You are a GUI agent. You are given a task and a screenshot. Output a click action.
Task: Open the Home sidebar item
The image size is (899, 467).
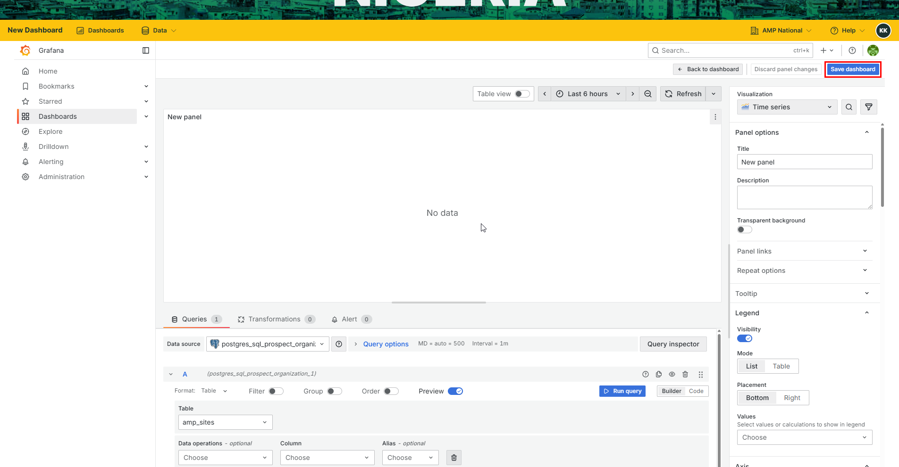(48, 71)
